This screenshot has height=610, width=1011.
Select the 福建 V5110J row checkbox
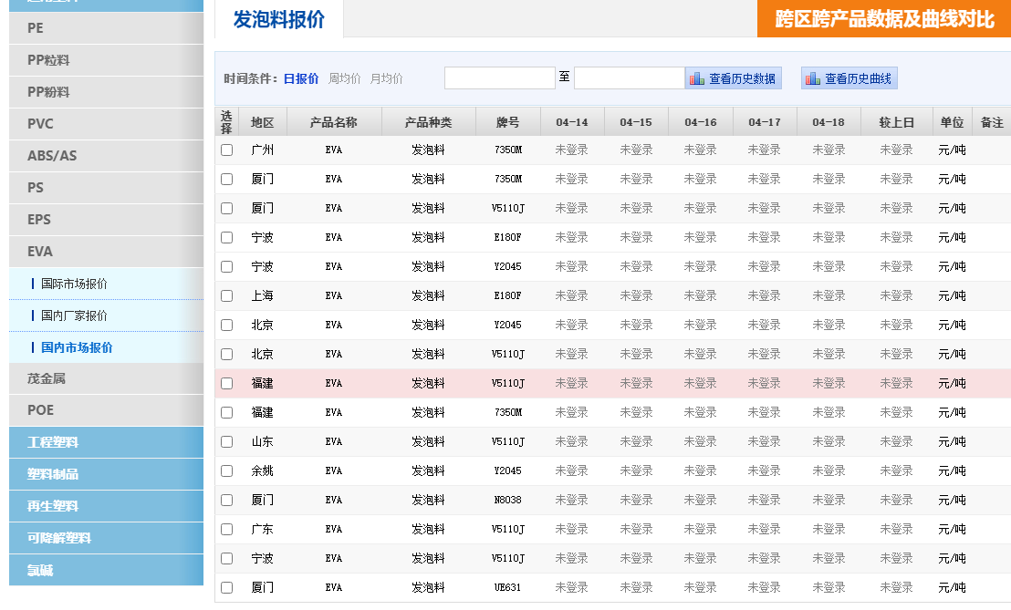coord(227,383)
